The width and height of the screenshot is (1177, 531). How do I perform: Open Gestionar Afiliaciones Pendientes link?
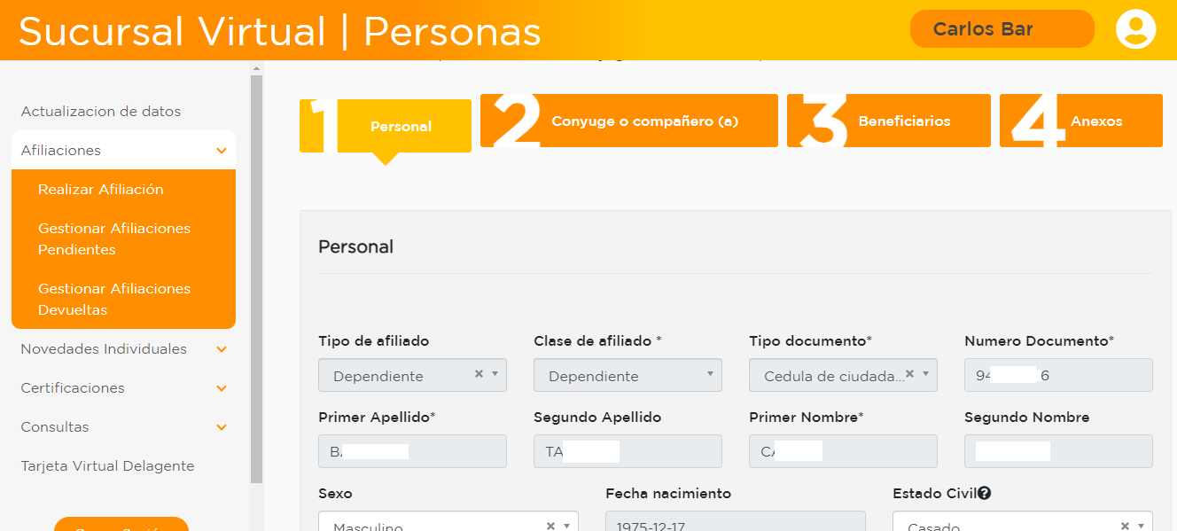tap(114, 239)
